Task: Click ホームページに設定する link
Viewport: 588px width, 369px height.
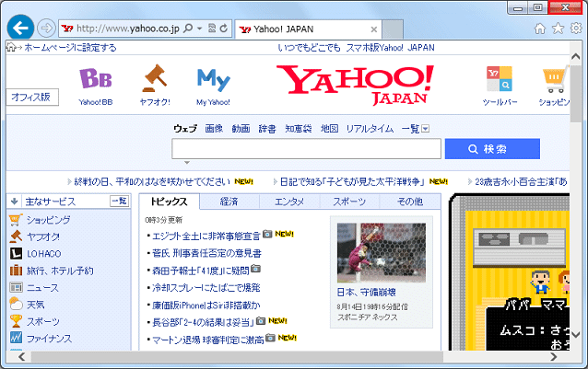Action: click(x=70, y=48)
